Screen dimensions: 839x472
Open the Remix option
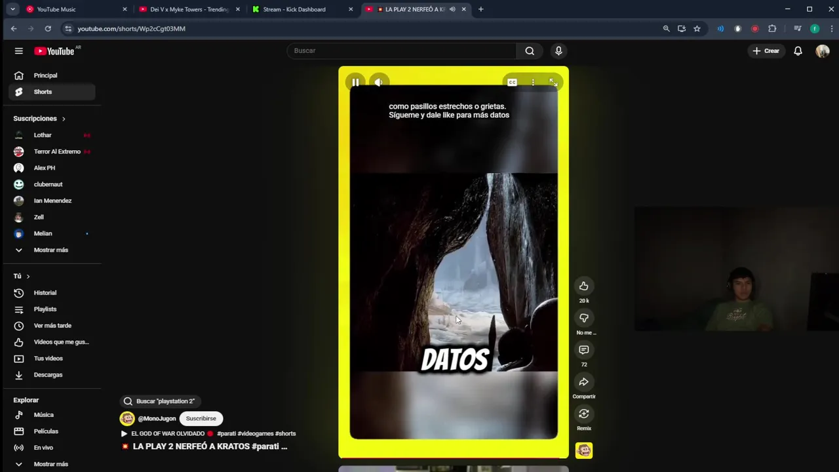pyautogui.click(x=583, y=414)
